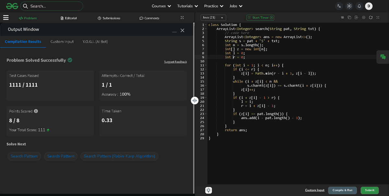This screenshot has width=389, height=196.
Task: Click the green chat bubble icon
Action: tap(383, 57)
